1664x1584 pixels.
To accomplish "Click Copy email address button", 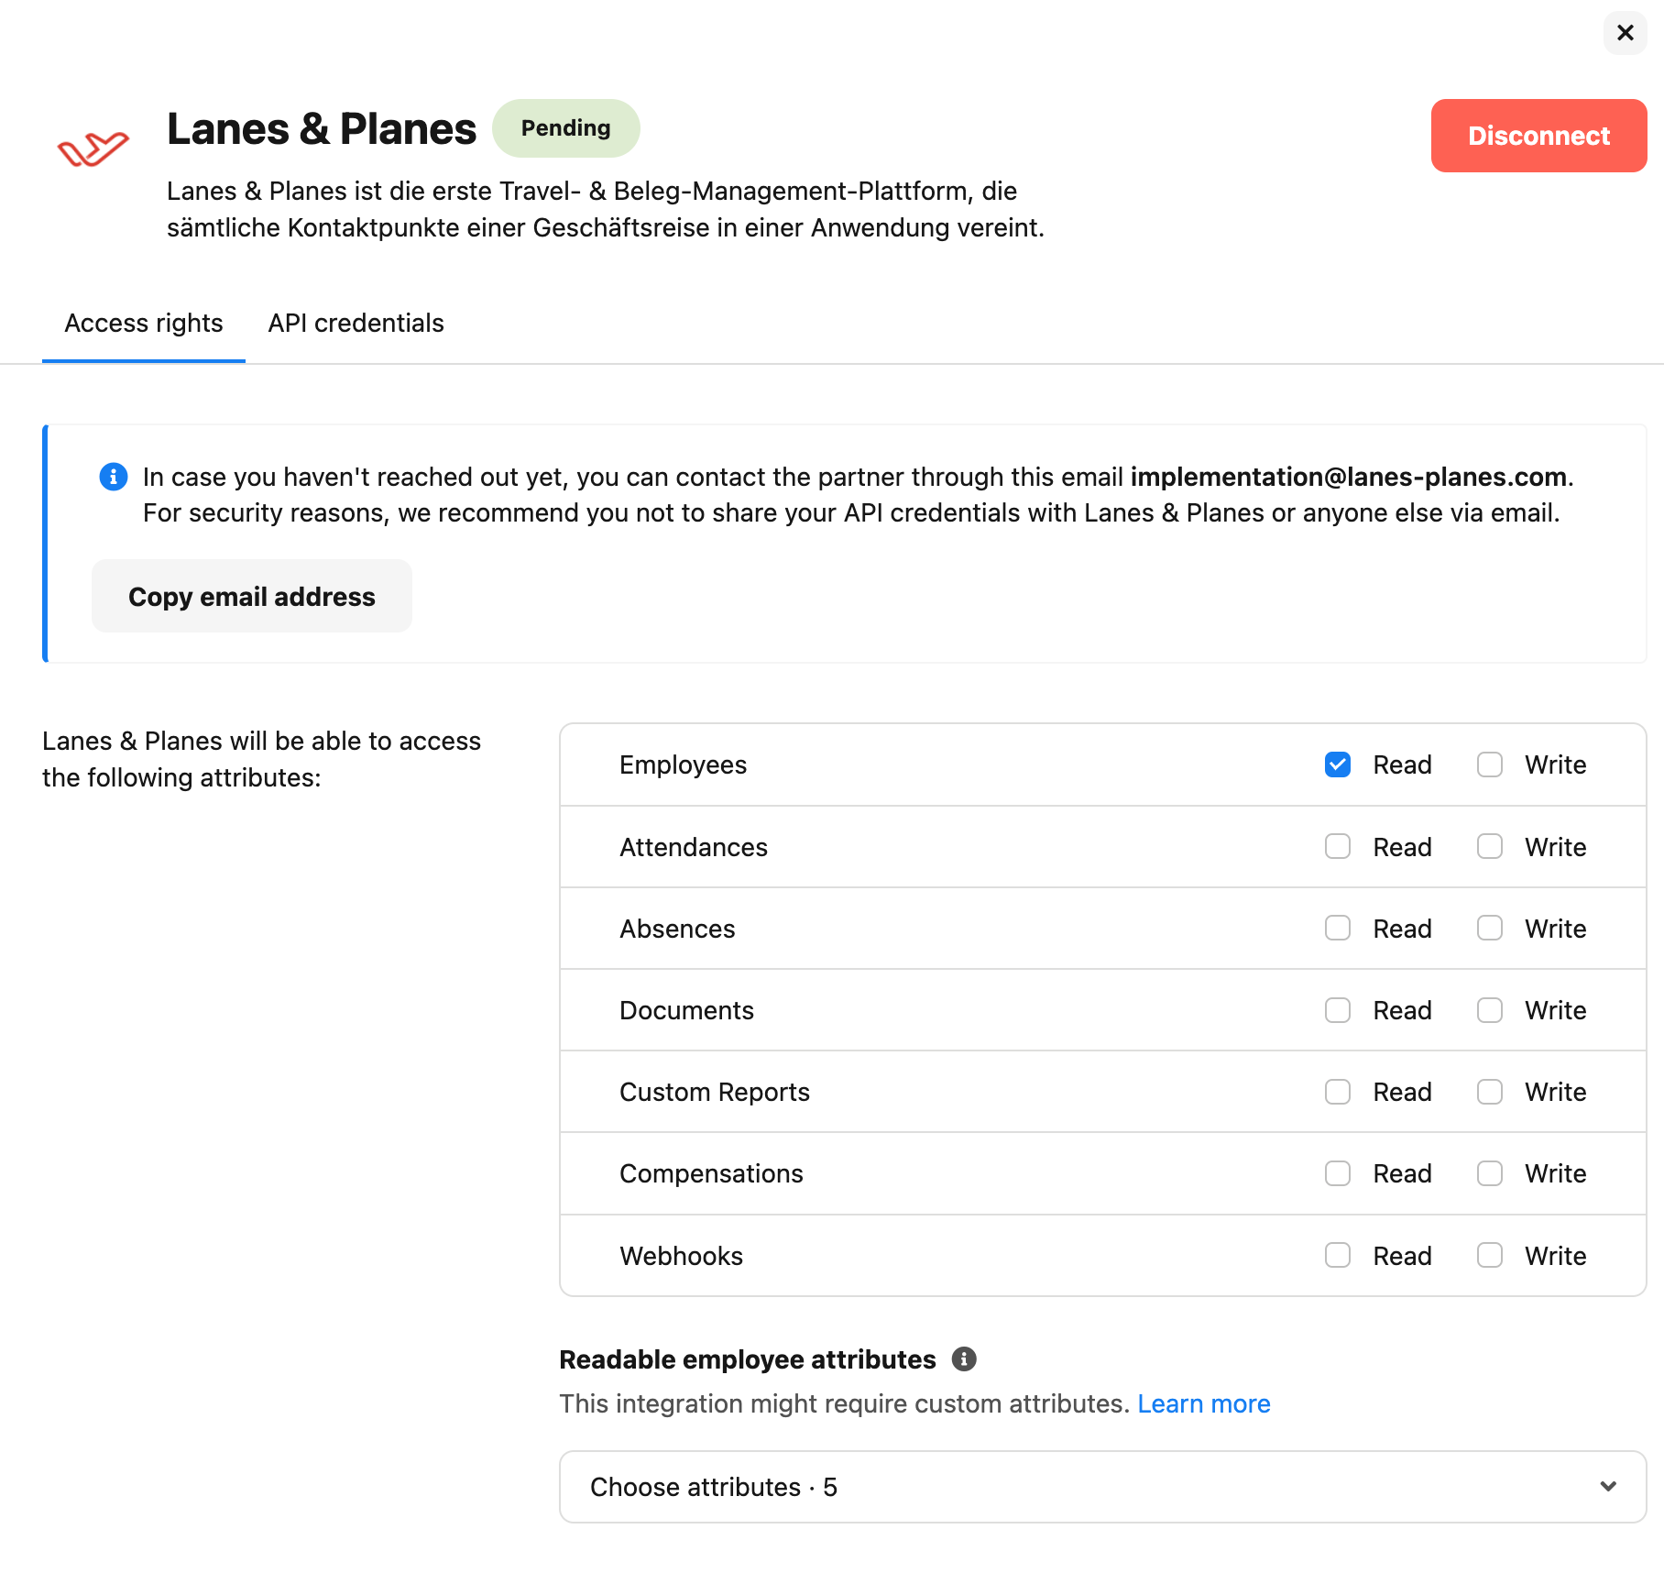I will [252, 596].
